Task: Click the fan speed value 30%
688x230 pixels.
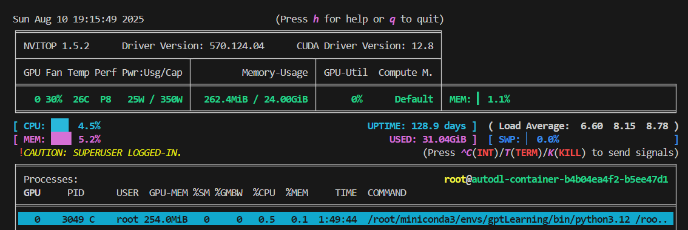Action: tap(54, 99)
